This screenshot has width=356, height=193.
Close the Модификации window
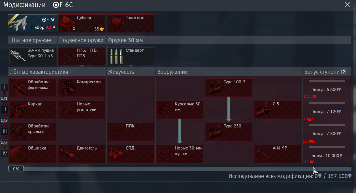pos(347,5)
